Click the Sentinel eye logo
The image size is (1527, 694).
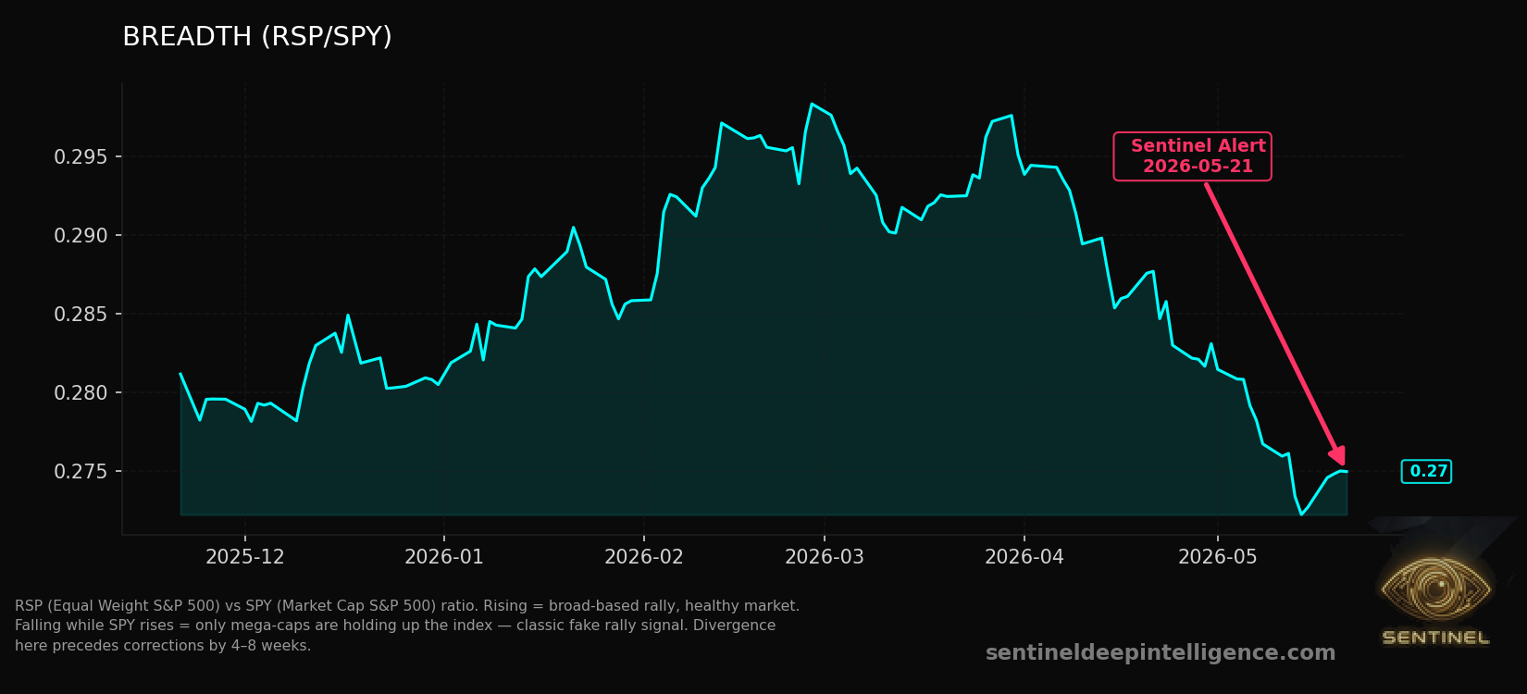pos(1434,589)
